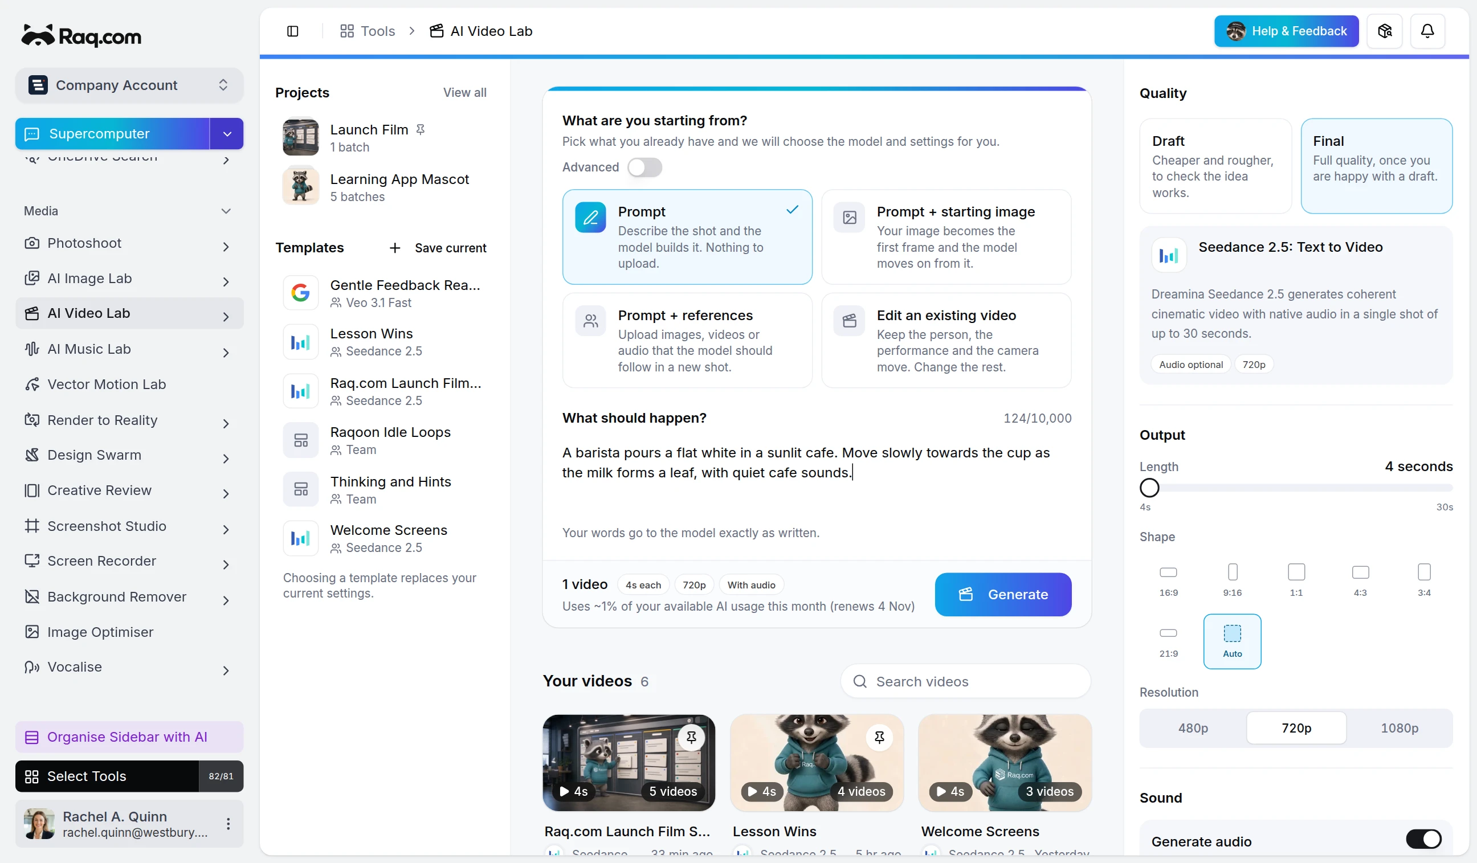Image resolution: width=1477 pixels, height=863 pixels.
Task: Choose Edit an existing video option
Action: [946, 341]
